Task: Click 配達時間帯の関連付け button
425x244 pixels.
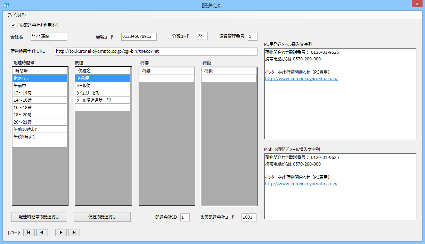Action: click(39, 217)
